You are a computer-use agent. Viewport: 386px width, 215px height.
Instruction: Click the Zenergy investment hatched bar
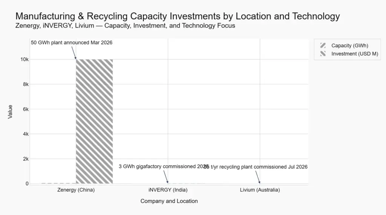click(x=94, y=121)
